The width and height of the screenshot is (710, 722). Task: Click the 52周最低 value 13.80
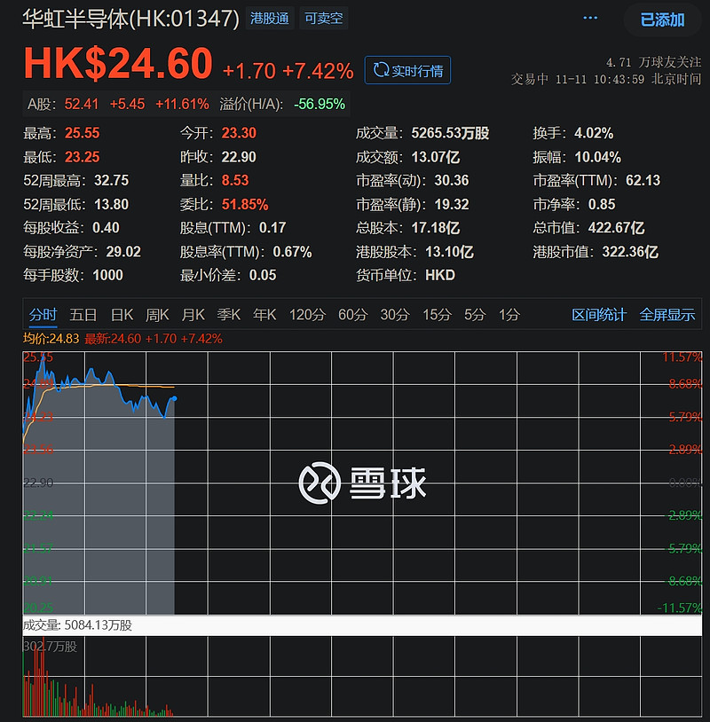point(112,204)
